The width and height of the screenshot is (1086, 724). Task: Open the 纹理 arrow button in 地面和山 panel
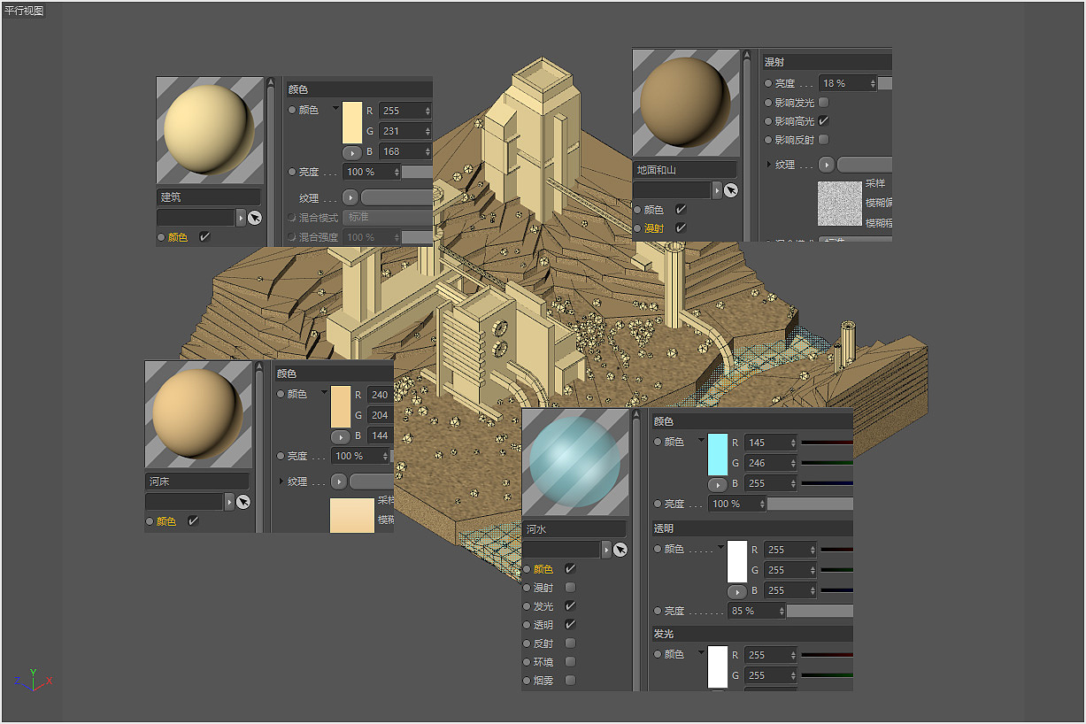point(827,165)
